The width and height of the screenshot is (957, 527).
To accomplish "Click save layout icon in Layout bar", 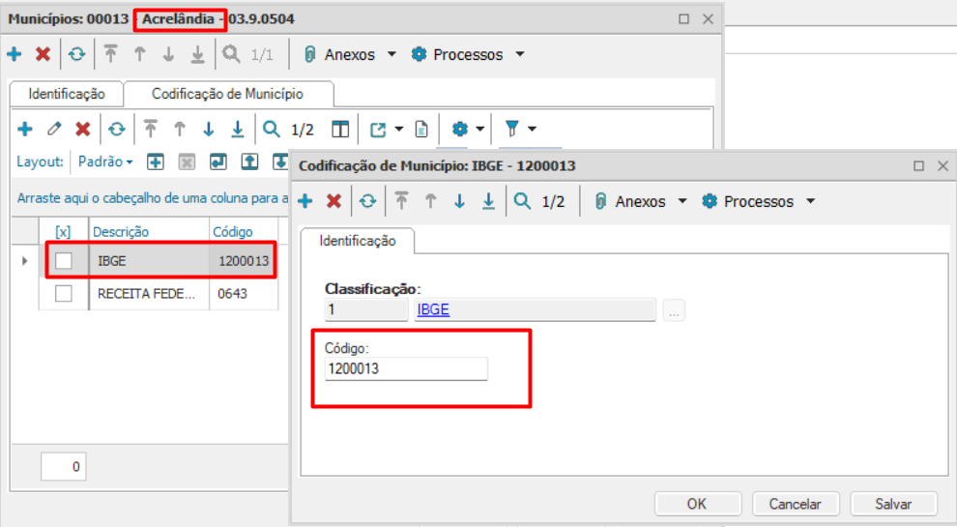I will pos(217,161).
